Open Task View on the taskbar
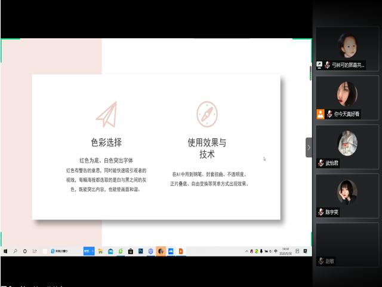The height and width of the screenshot is (287, 382). point(35,251)
